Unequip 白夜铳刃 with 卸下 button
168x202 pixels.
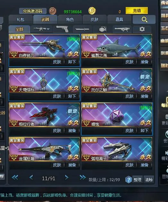72,62
